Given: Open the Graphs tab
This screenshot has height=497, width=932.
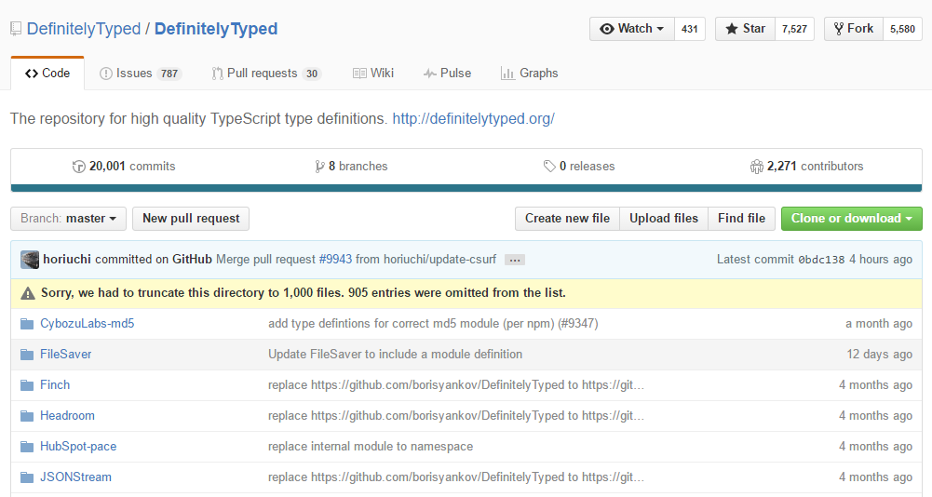Looking at the screenshot, I should (530, 74).
